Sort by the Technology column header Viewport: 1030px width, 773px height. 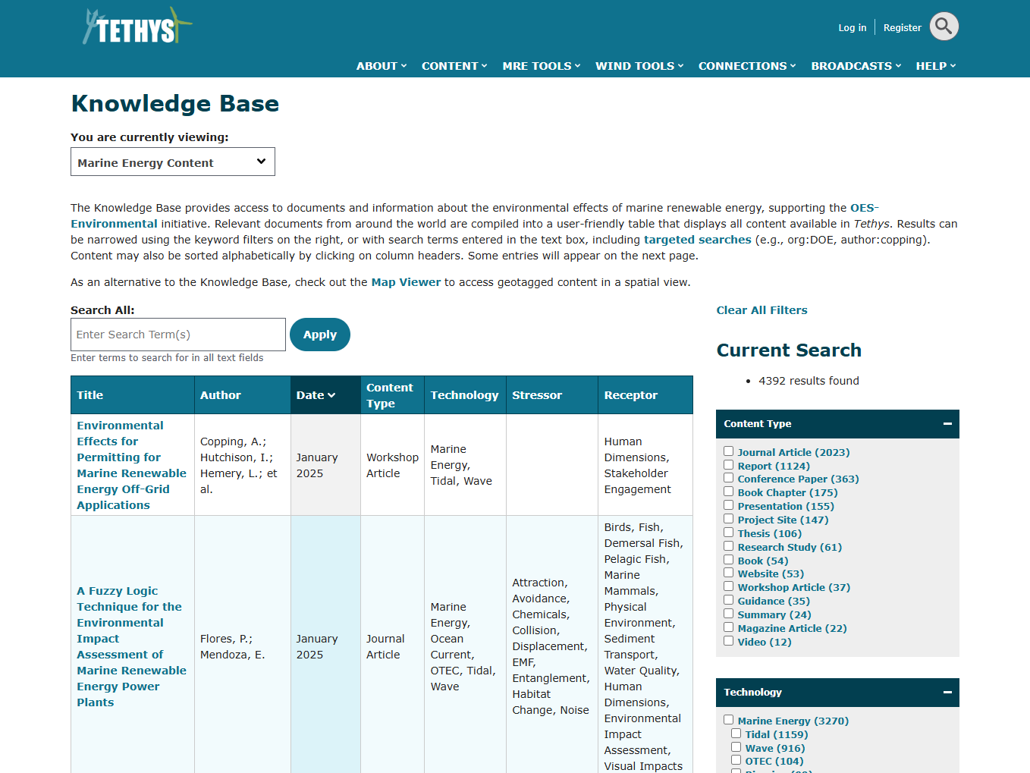464,395
